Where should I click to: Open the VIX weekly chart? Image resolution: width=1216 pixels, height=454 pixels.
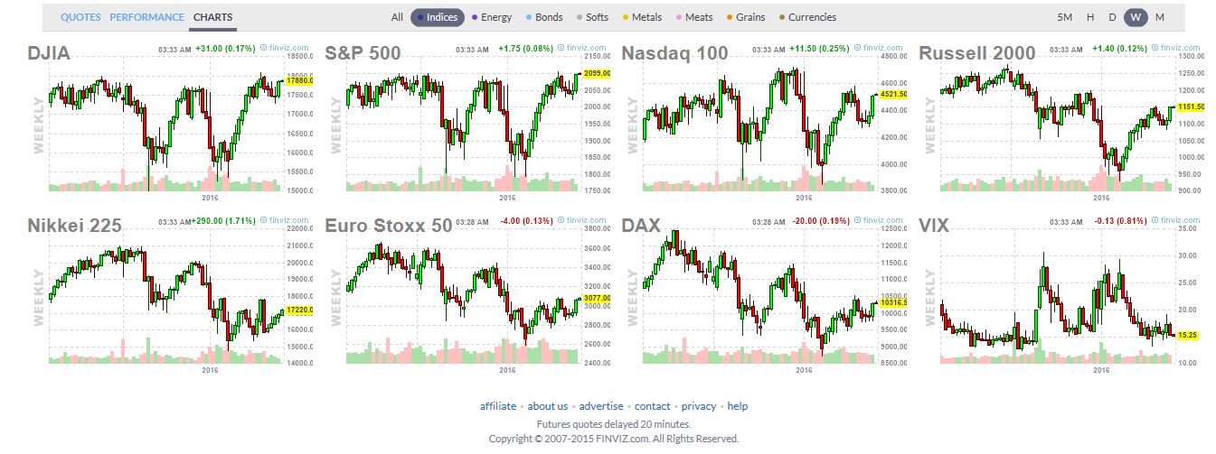click(x=1053, y=298)
